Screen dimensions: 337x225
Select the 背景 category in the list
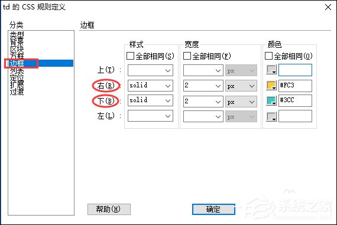(17, 41)
